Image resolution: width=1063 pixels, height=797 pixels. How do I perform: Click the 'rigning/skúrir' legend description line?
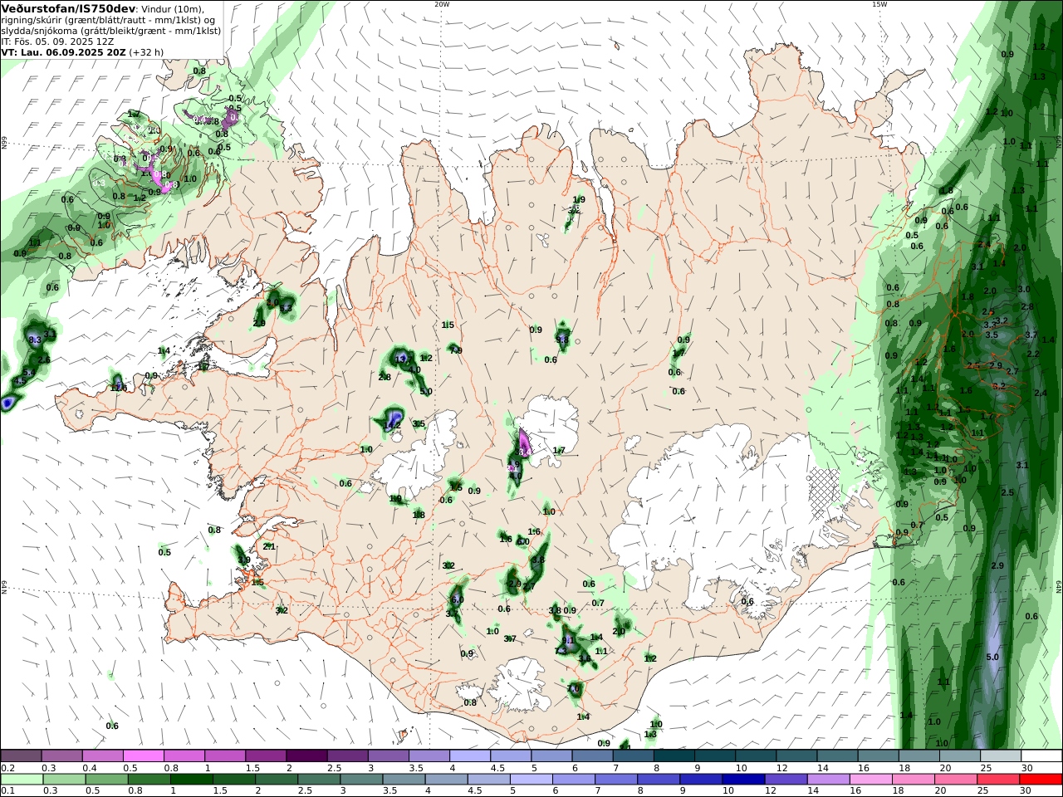click(110, 19)
